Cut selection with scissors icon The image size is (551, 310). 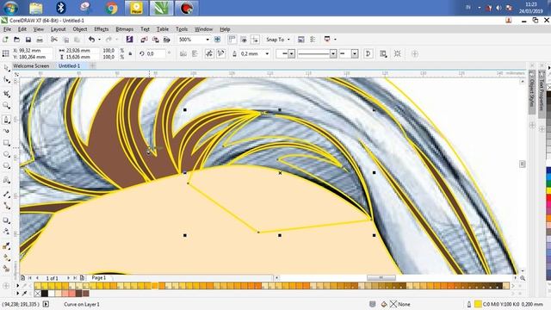54,40
